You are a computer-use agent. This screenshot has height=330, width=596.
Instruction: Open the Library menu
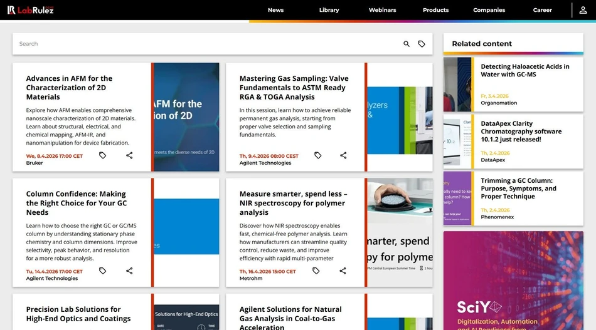pyautogui.click(x=329, y=10)
